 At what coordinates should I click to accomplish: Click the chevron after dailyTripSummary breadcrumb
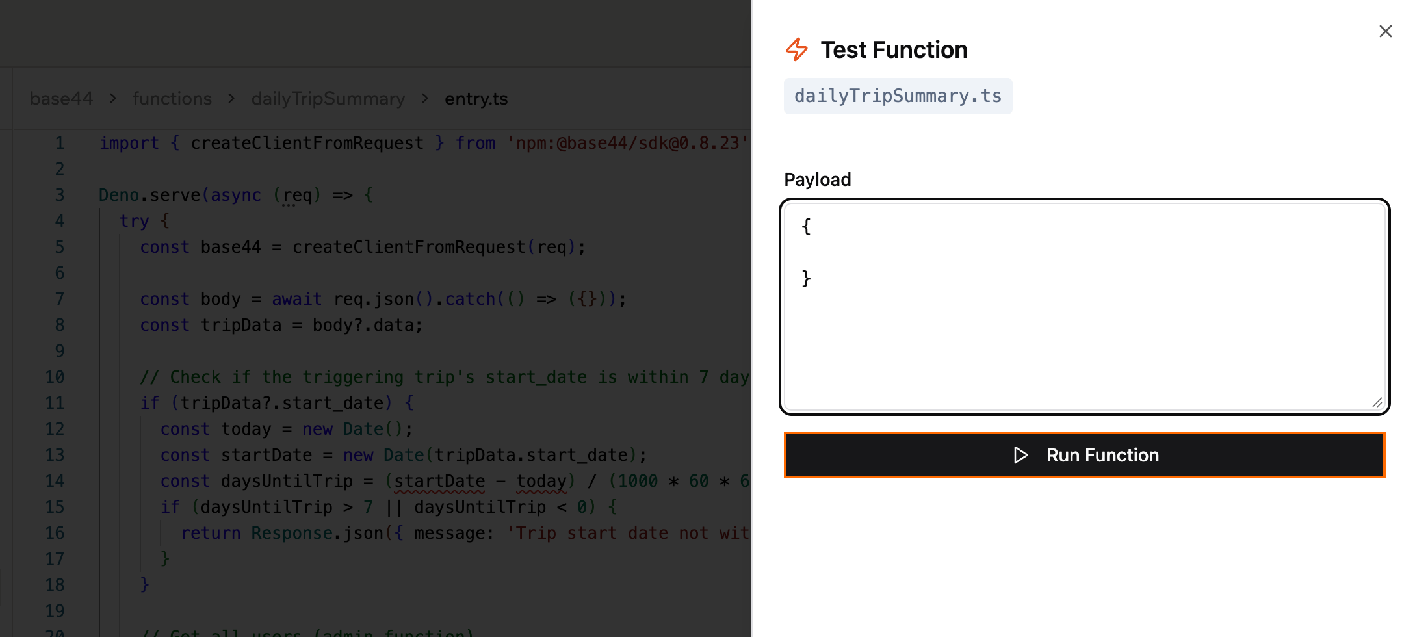[x=425, y=99]
